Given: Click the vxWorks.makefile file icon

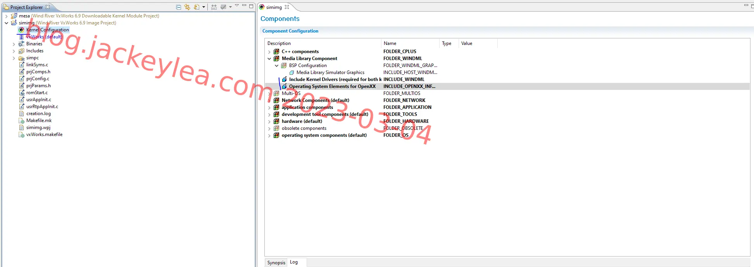Looking at the screenshot, I should (22, 134).
